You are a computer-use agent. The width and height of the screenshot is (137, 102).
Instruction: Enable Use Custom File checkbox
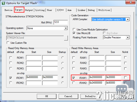pyautogui.click(x=8, y=43)
